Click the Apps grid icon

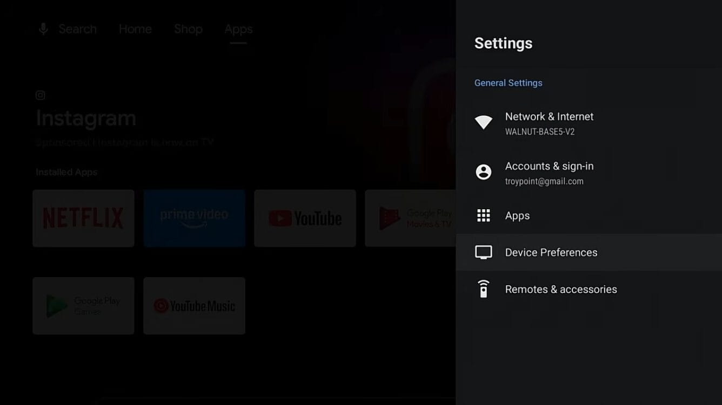pyautogui.click(x=483, y=216)
